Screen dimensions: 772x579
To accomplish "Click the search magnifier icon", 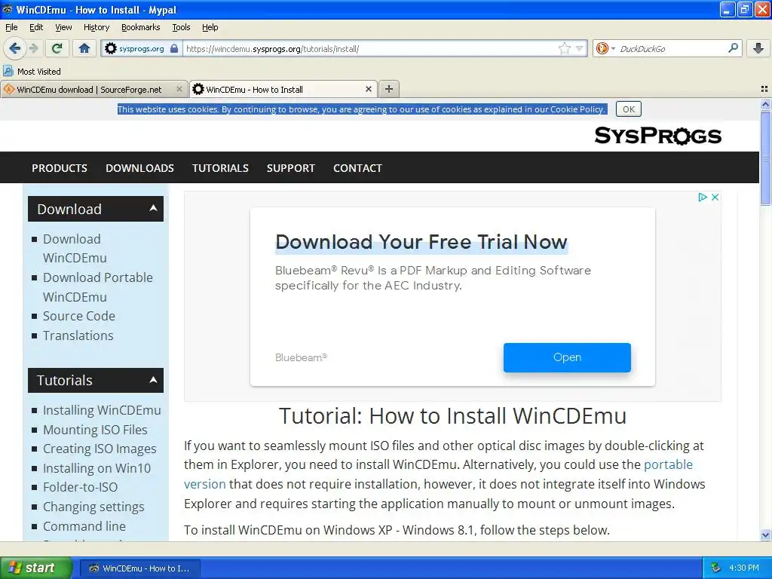I will [733, 48].
